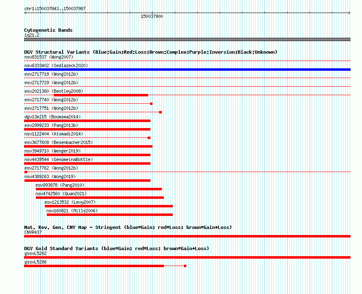The height and width of the screenshot is (294, 362).
Task: Select the nsv160821 red loss bar
Action: 110,215
